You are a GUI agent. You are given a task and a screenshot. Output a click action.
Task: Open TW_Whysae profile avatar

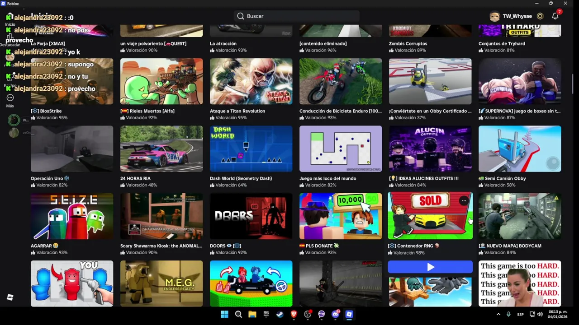[494, 16]
